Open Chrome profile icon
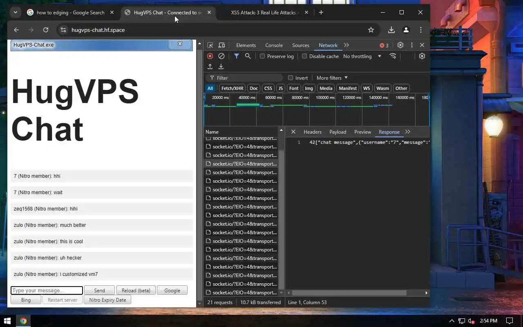 click(x=406, y=30)
